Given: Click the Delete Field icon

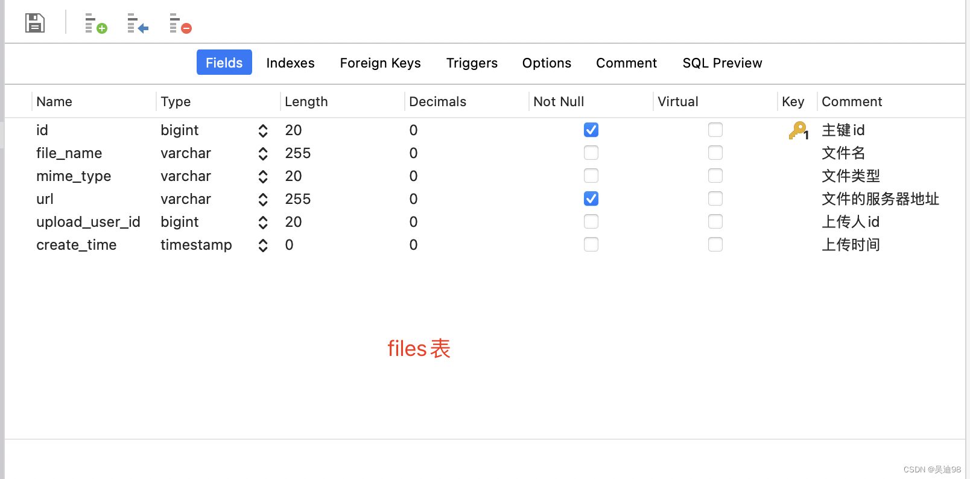Looking at the screenshot, I should point(180,24).
